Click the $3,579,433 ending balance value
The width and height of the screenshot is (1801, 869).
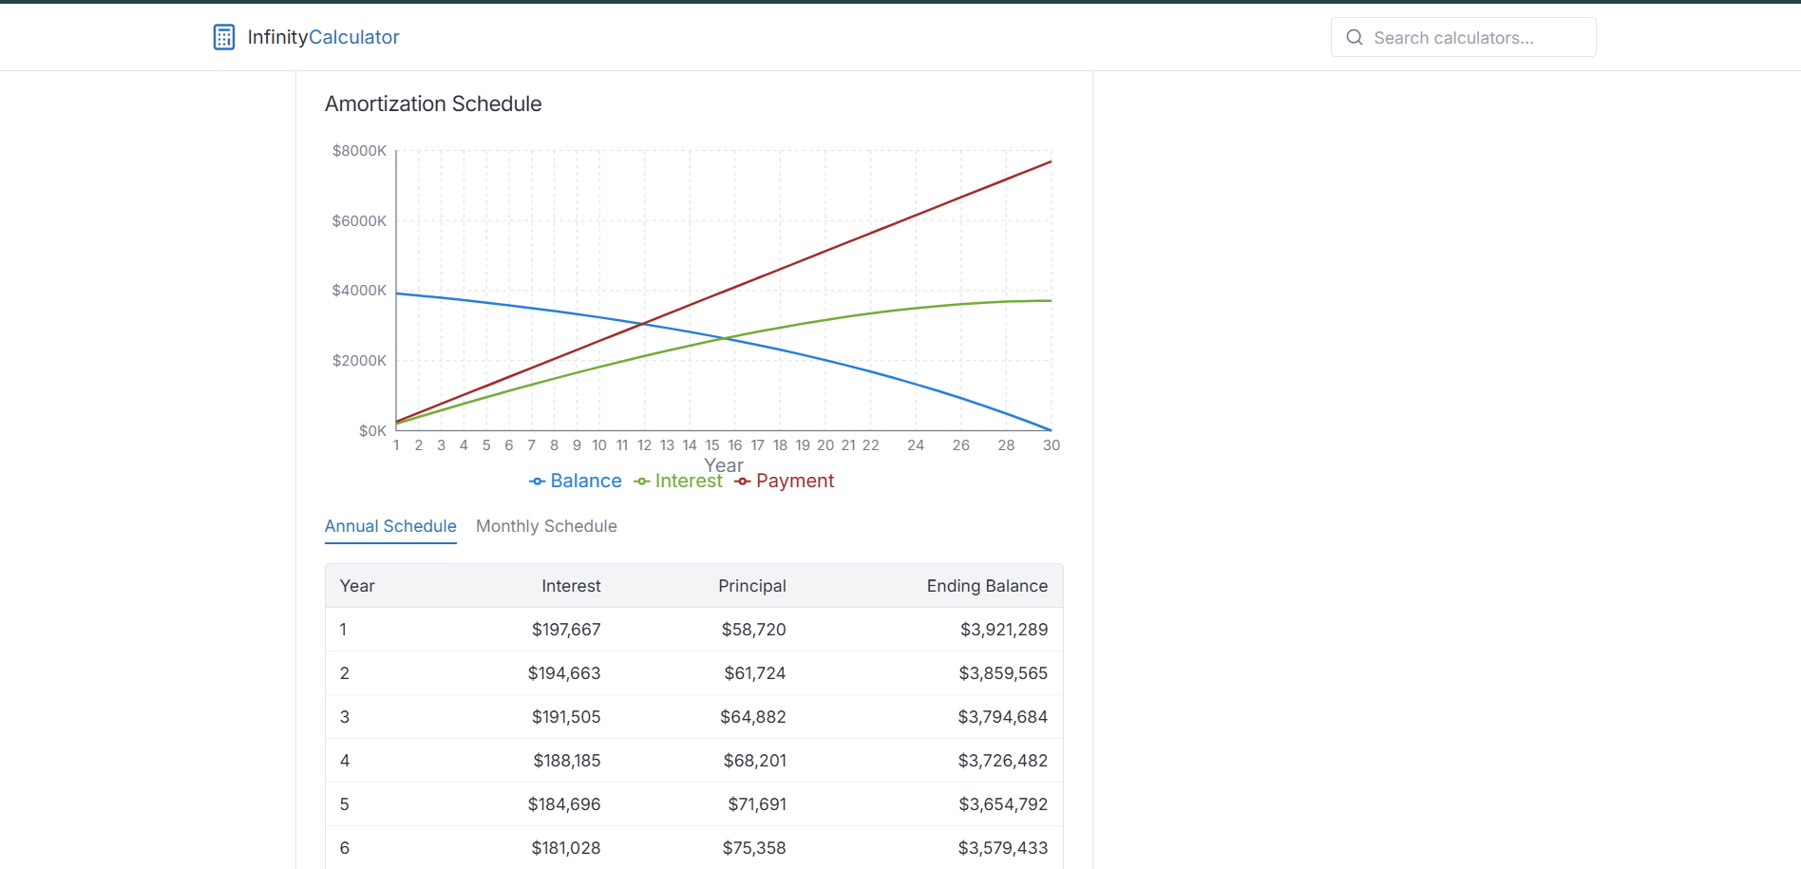tap(1002, 847)
